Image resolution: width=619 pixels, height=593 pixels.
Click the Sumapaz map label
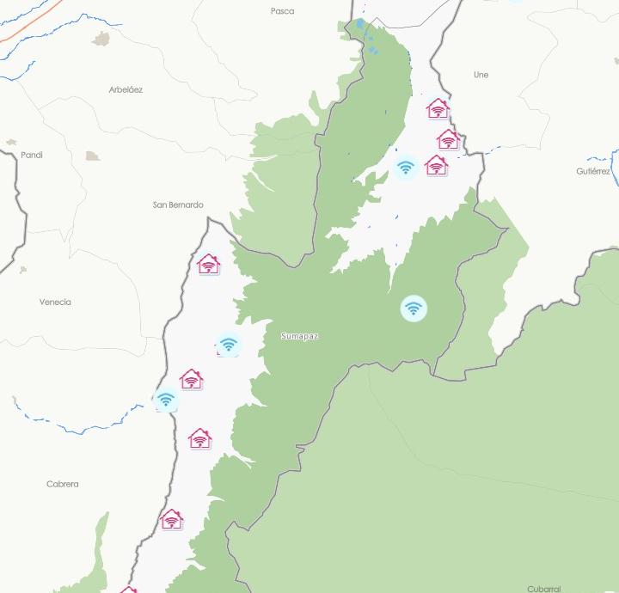coord(300,336)
